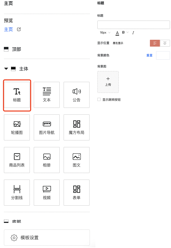171x248 pixels.
Task: Choose the 魔方布局 cube layout component
Action: click(77, 127)
